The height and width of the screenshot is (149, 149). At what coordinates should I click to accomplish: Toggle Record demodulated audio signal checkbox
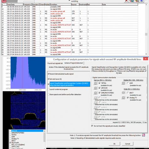click(49, 74)
